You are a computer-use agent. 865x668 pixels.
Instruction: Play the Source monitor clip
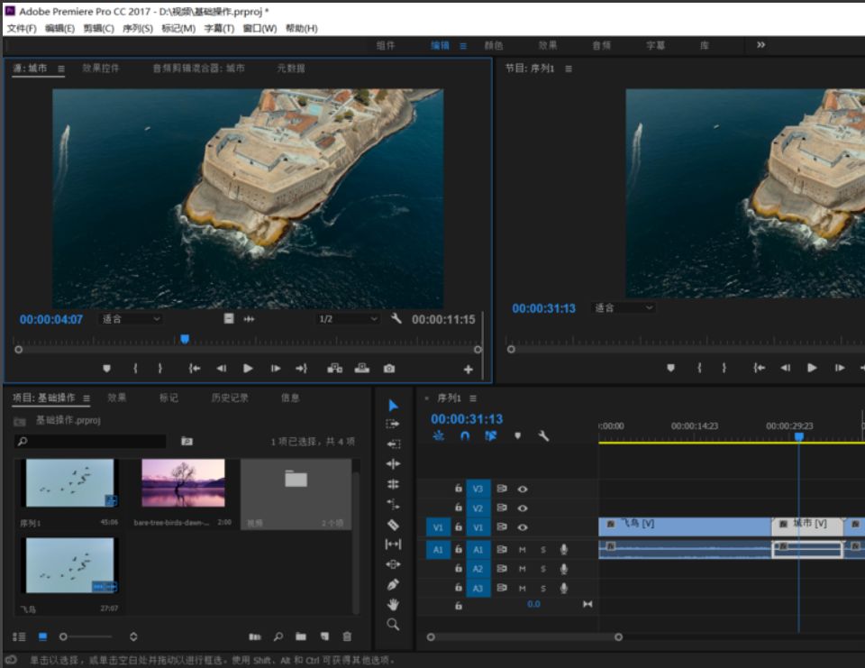tap(248, 368)
